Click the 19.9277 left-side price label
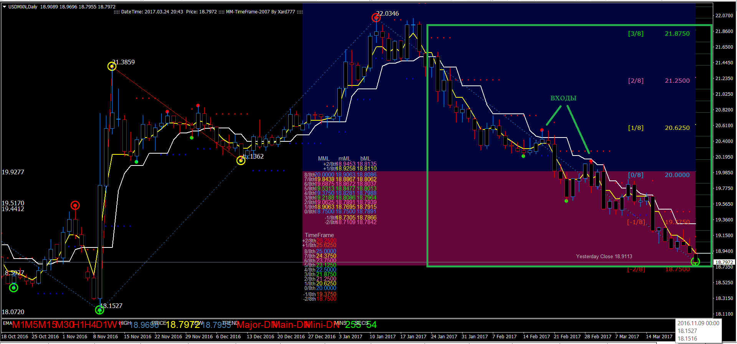 click(x=13, y=172)
